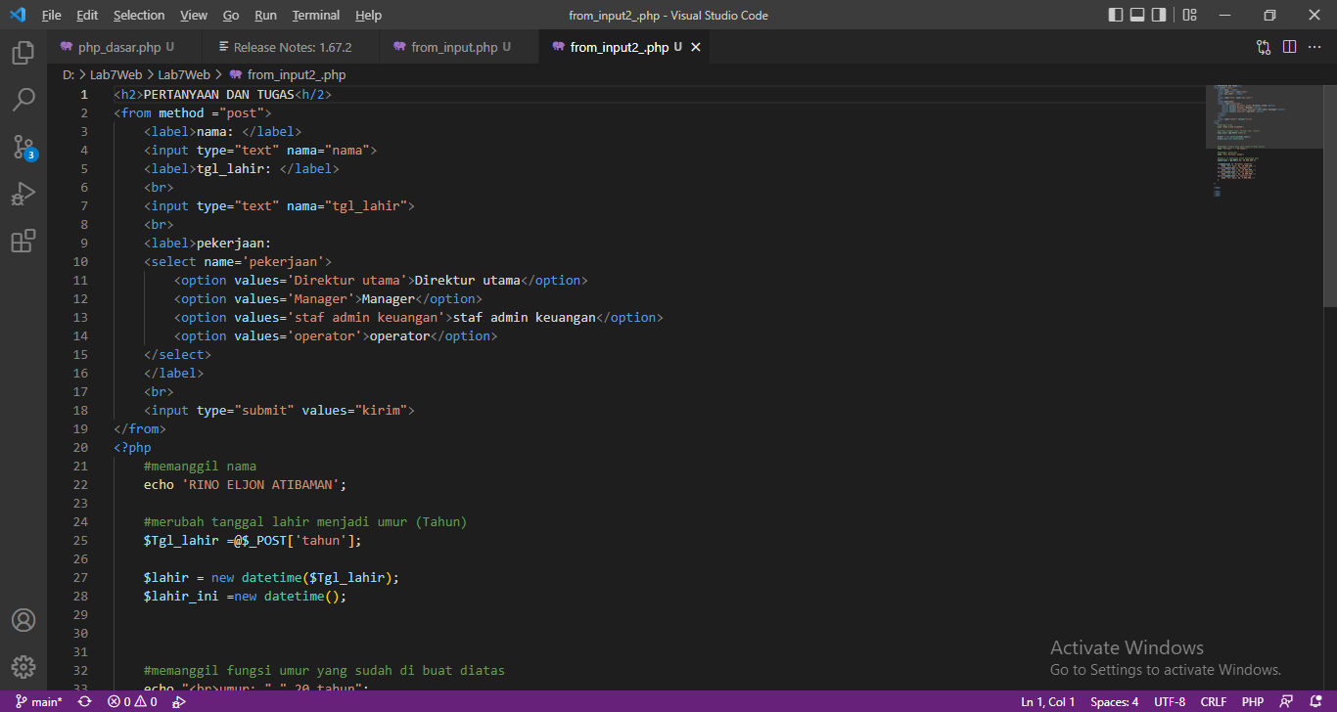1337x712 pixels.
Task: Open the File menu
Action: click(52, 15)
